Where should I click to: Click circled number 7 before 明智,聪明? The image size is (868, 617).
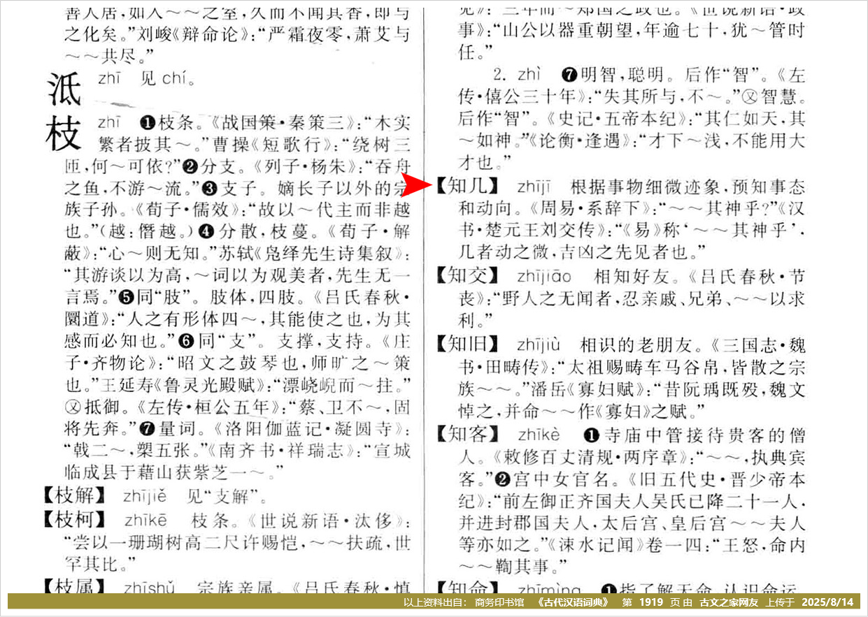click(568, 75)
